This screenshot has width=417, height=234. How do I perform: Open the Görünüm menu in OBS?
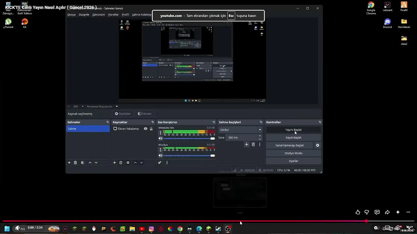[98, 15]
